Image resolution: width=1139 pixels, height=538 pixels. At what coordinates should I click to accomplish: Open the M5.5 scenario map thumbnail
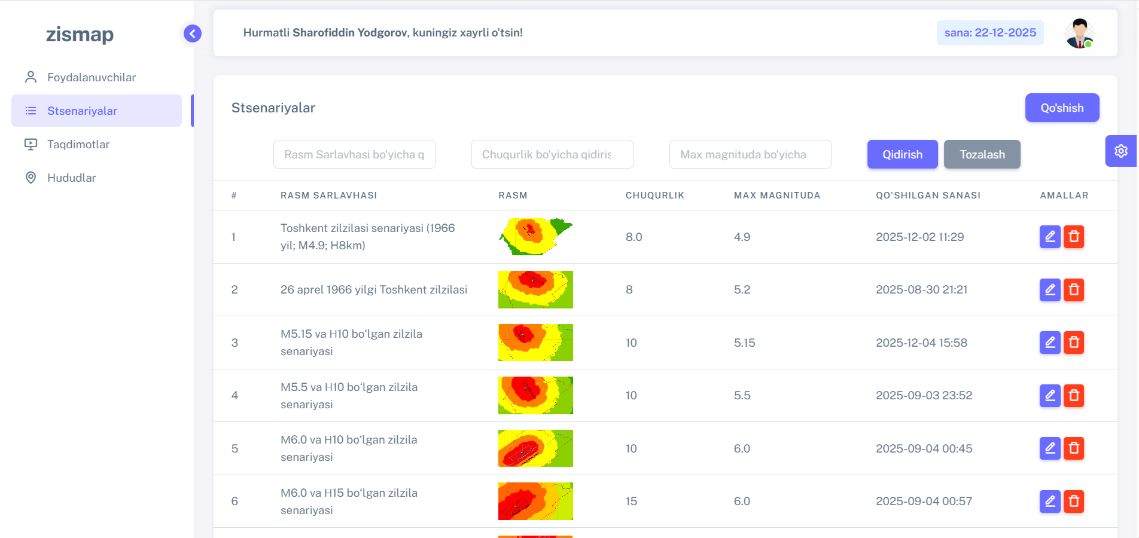535,396
